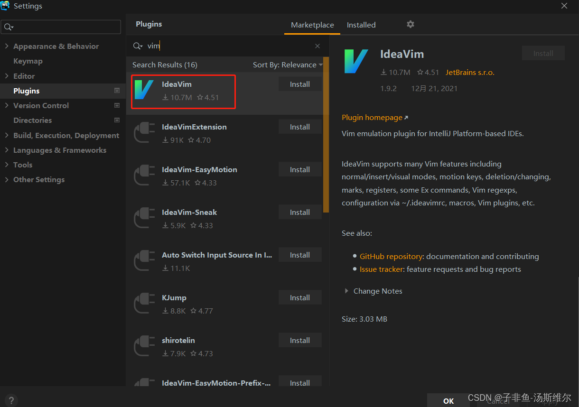Expand the Change Notes section
Viewport: 579px width, 407px height.
click(x=346, y=291)
